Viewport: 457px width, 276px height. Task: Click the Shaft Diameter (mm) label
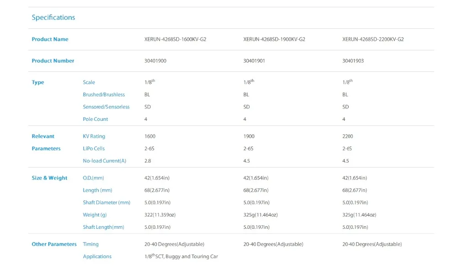[x=106, y=202]
